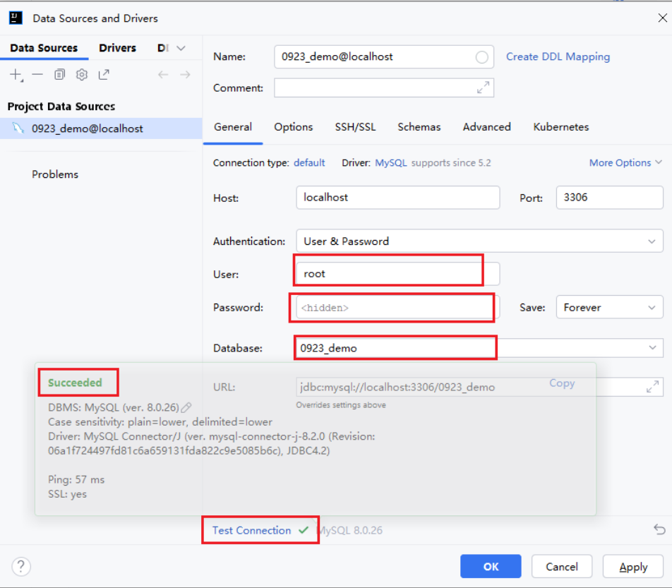The height and width of the screenshot is (588, 672).
Task: Click the Apply button
Action: [x=633, y=567]
